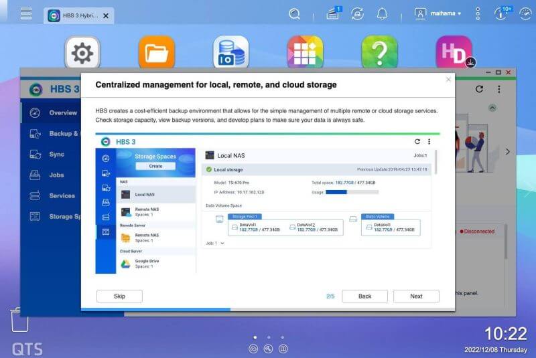Go to third desktop page dot

click(x=282, y=337)
